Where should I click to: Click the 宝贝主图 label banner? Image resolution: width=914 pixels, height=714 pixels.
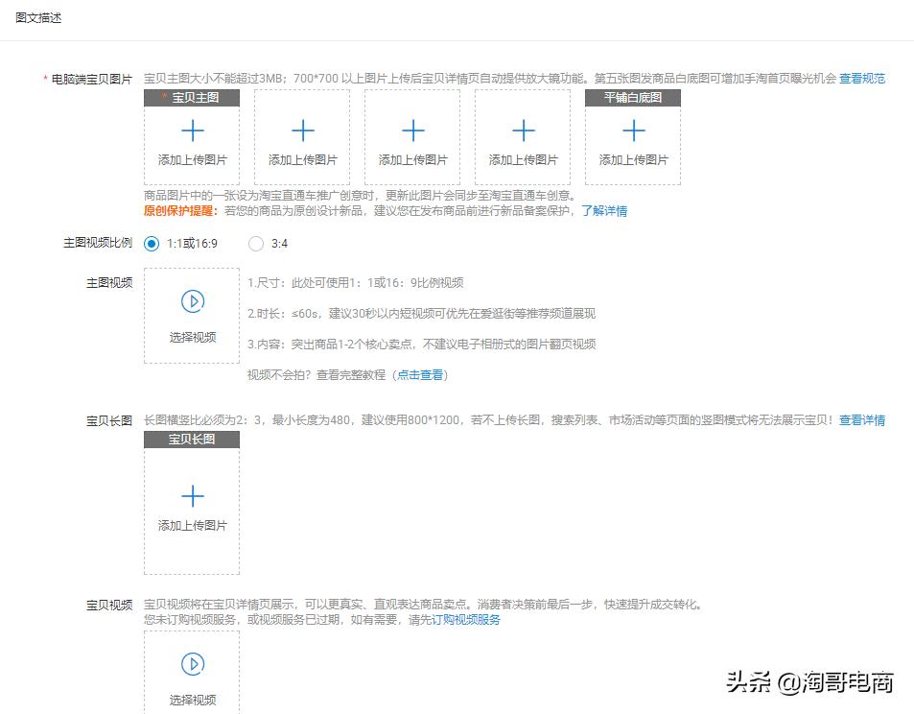point(192,97)
